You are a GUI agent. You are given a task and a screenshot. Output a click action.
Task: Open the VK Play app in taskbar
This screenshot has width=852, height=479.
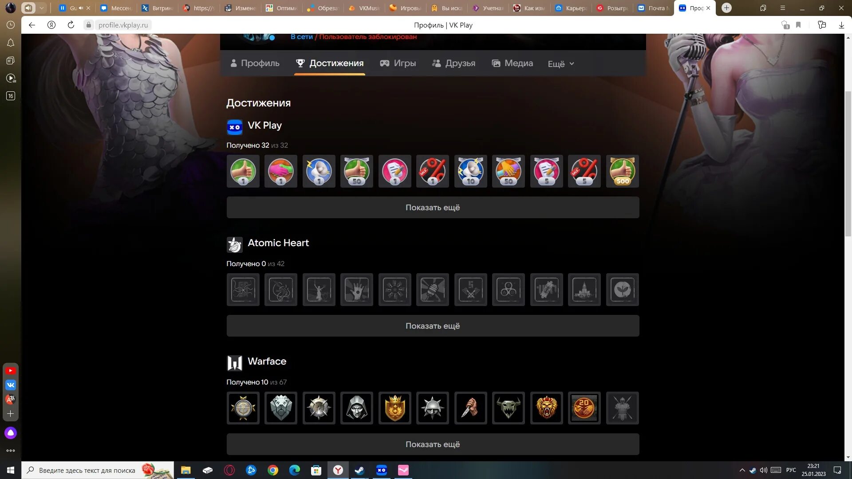point(382,470)
